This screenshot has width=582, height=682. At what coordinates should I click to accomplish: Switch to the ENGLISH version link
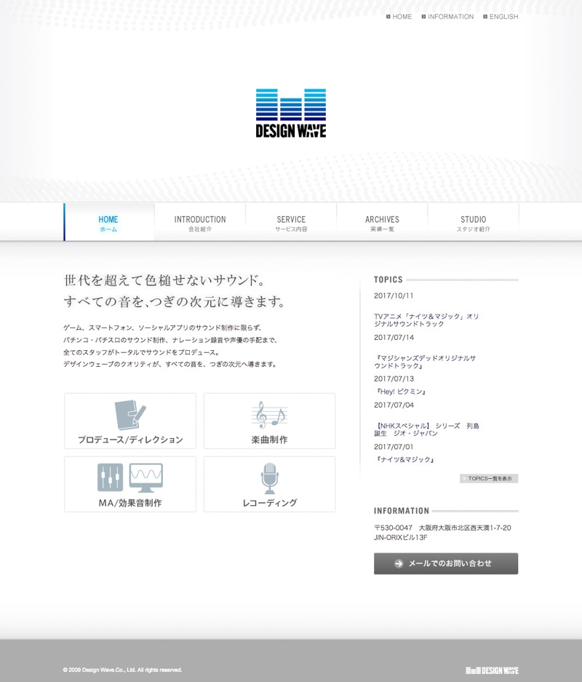click(x=503, y=17)
